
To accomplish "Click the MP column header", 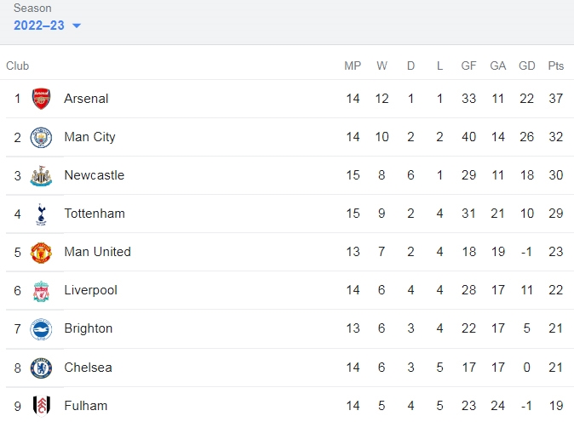I will pos(353,66).
